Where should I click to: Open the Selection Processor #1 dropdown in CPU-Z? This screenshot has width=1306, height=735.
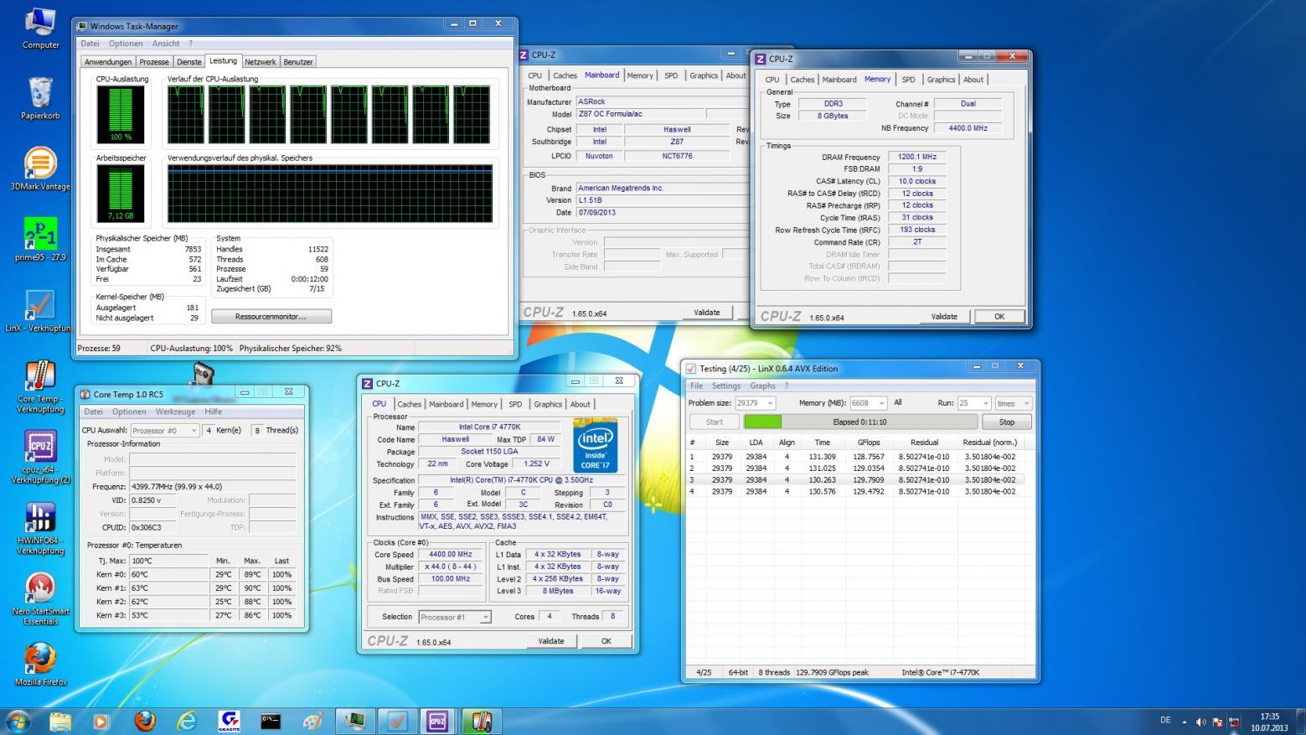454,617
